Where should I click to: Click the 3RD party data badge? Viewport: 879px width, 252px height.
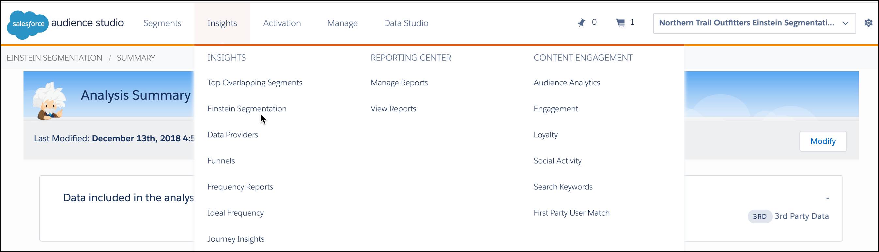tap(760, 217)
